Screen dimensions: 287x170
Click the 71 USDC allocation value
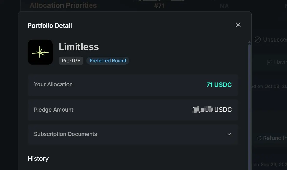coord(219,85)
